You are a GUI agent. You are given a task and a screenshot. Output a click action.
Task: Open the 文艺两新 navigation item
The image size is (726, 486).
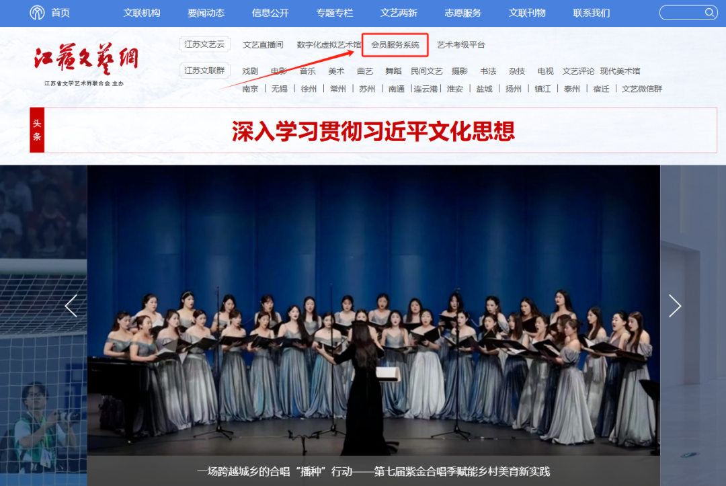(399, 13)
